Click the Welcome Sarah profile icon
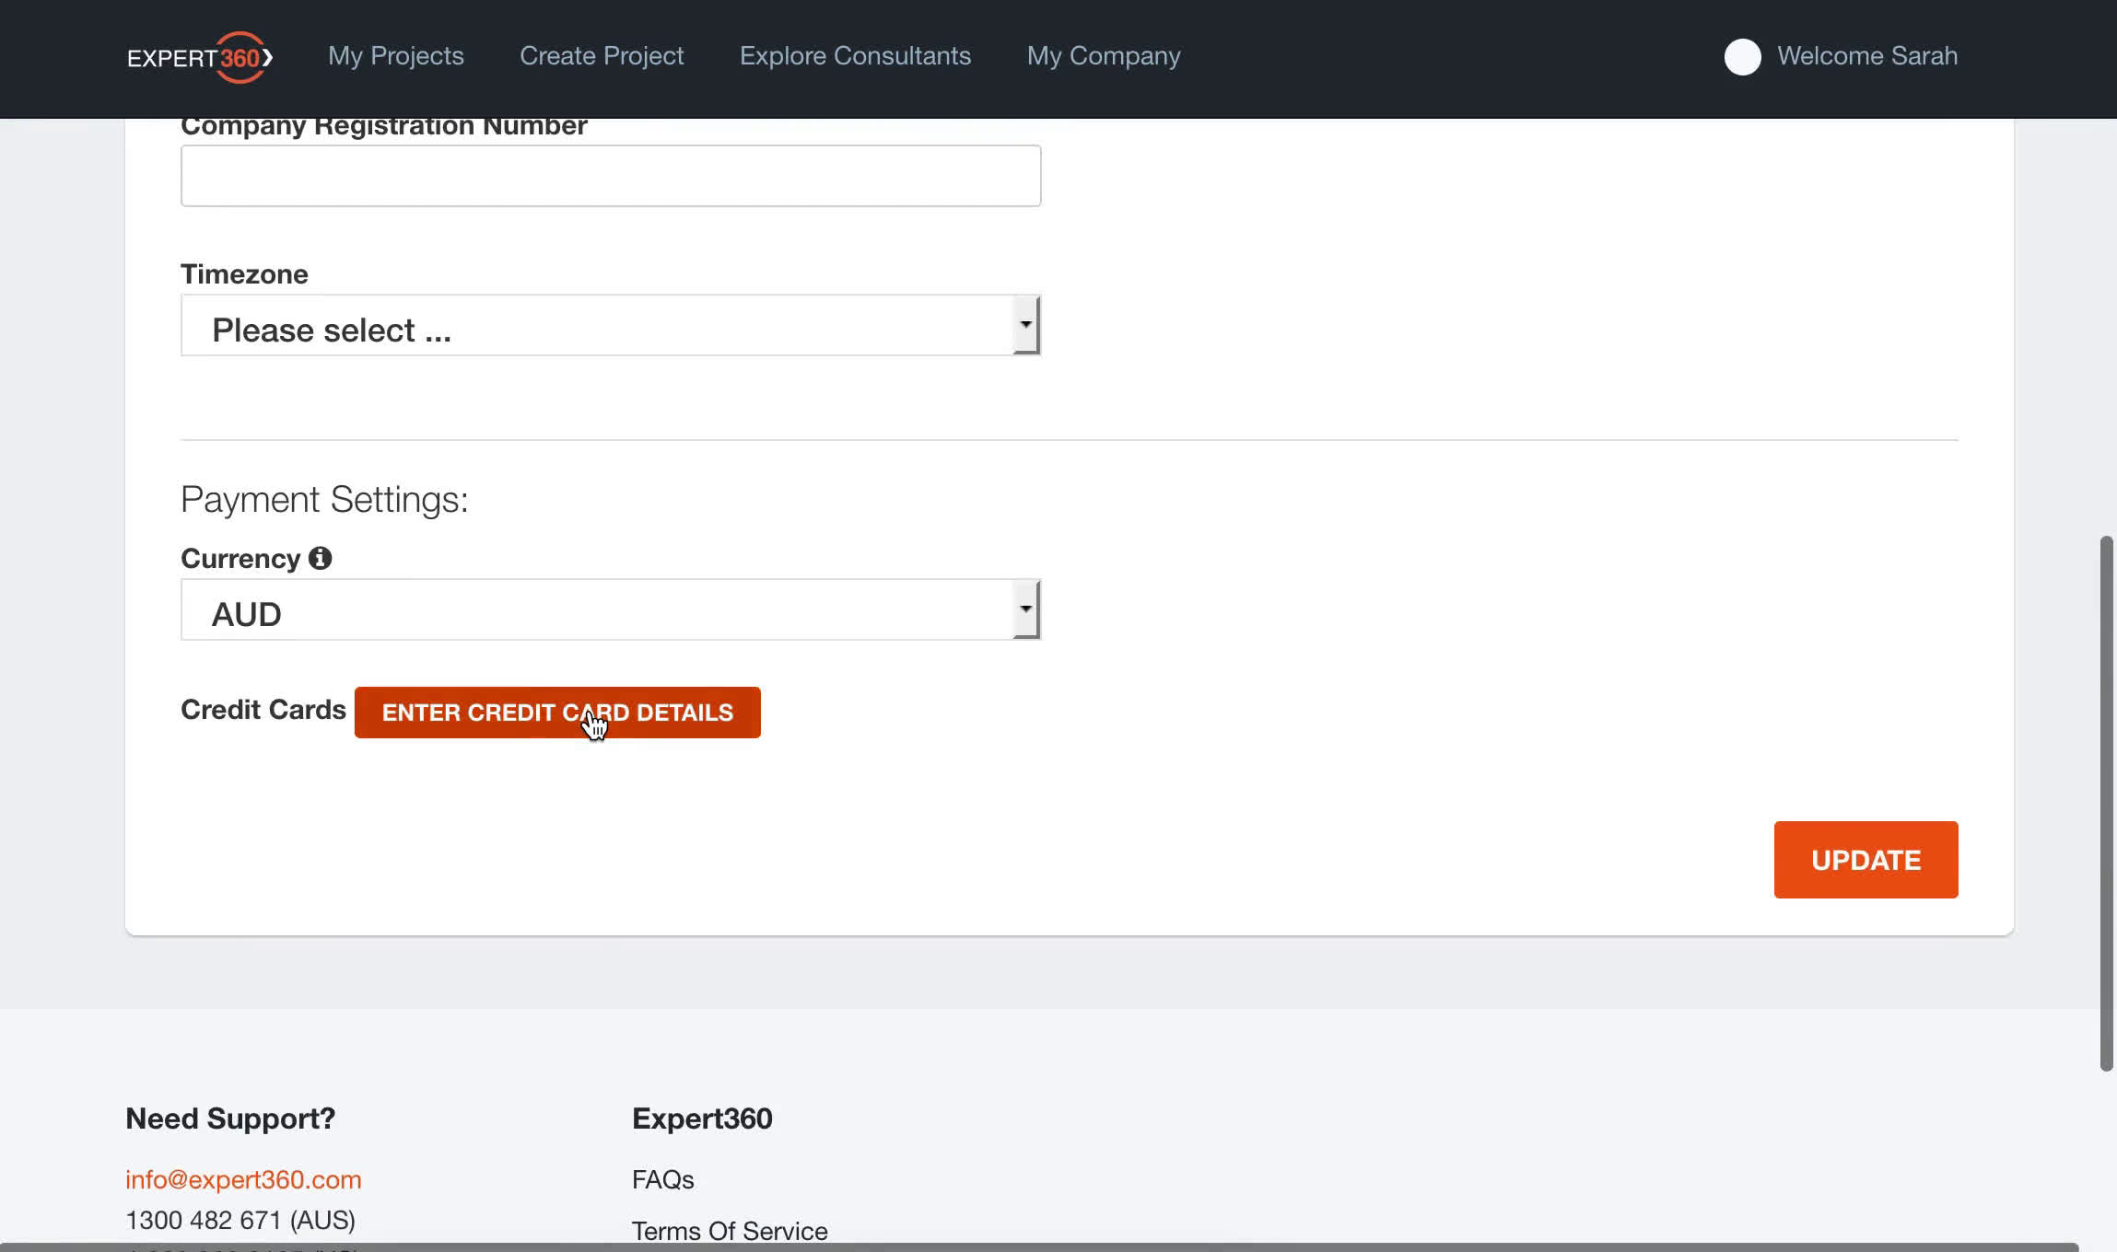2117x1252 pixels. tap(1741, 57)
